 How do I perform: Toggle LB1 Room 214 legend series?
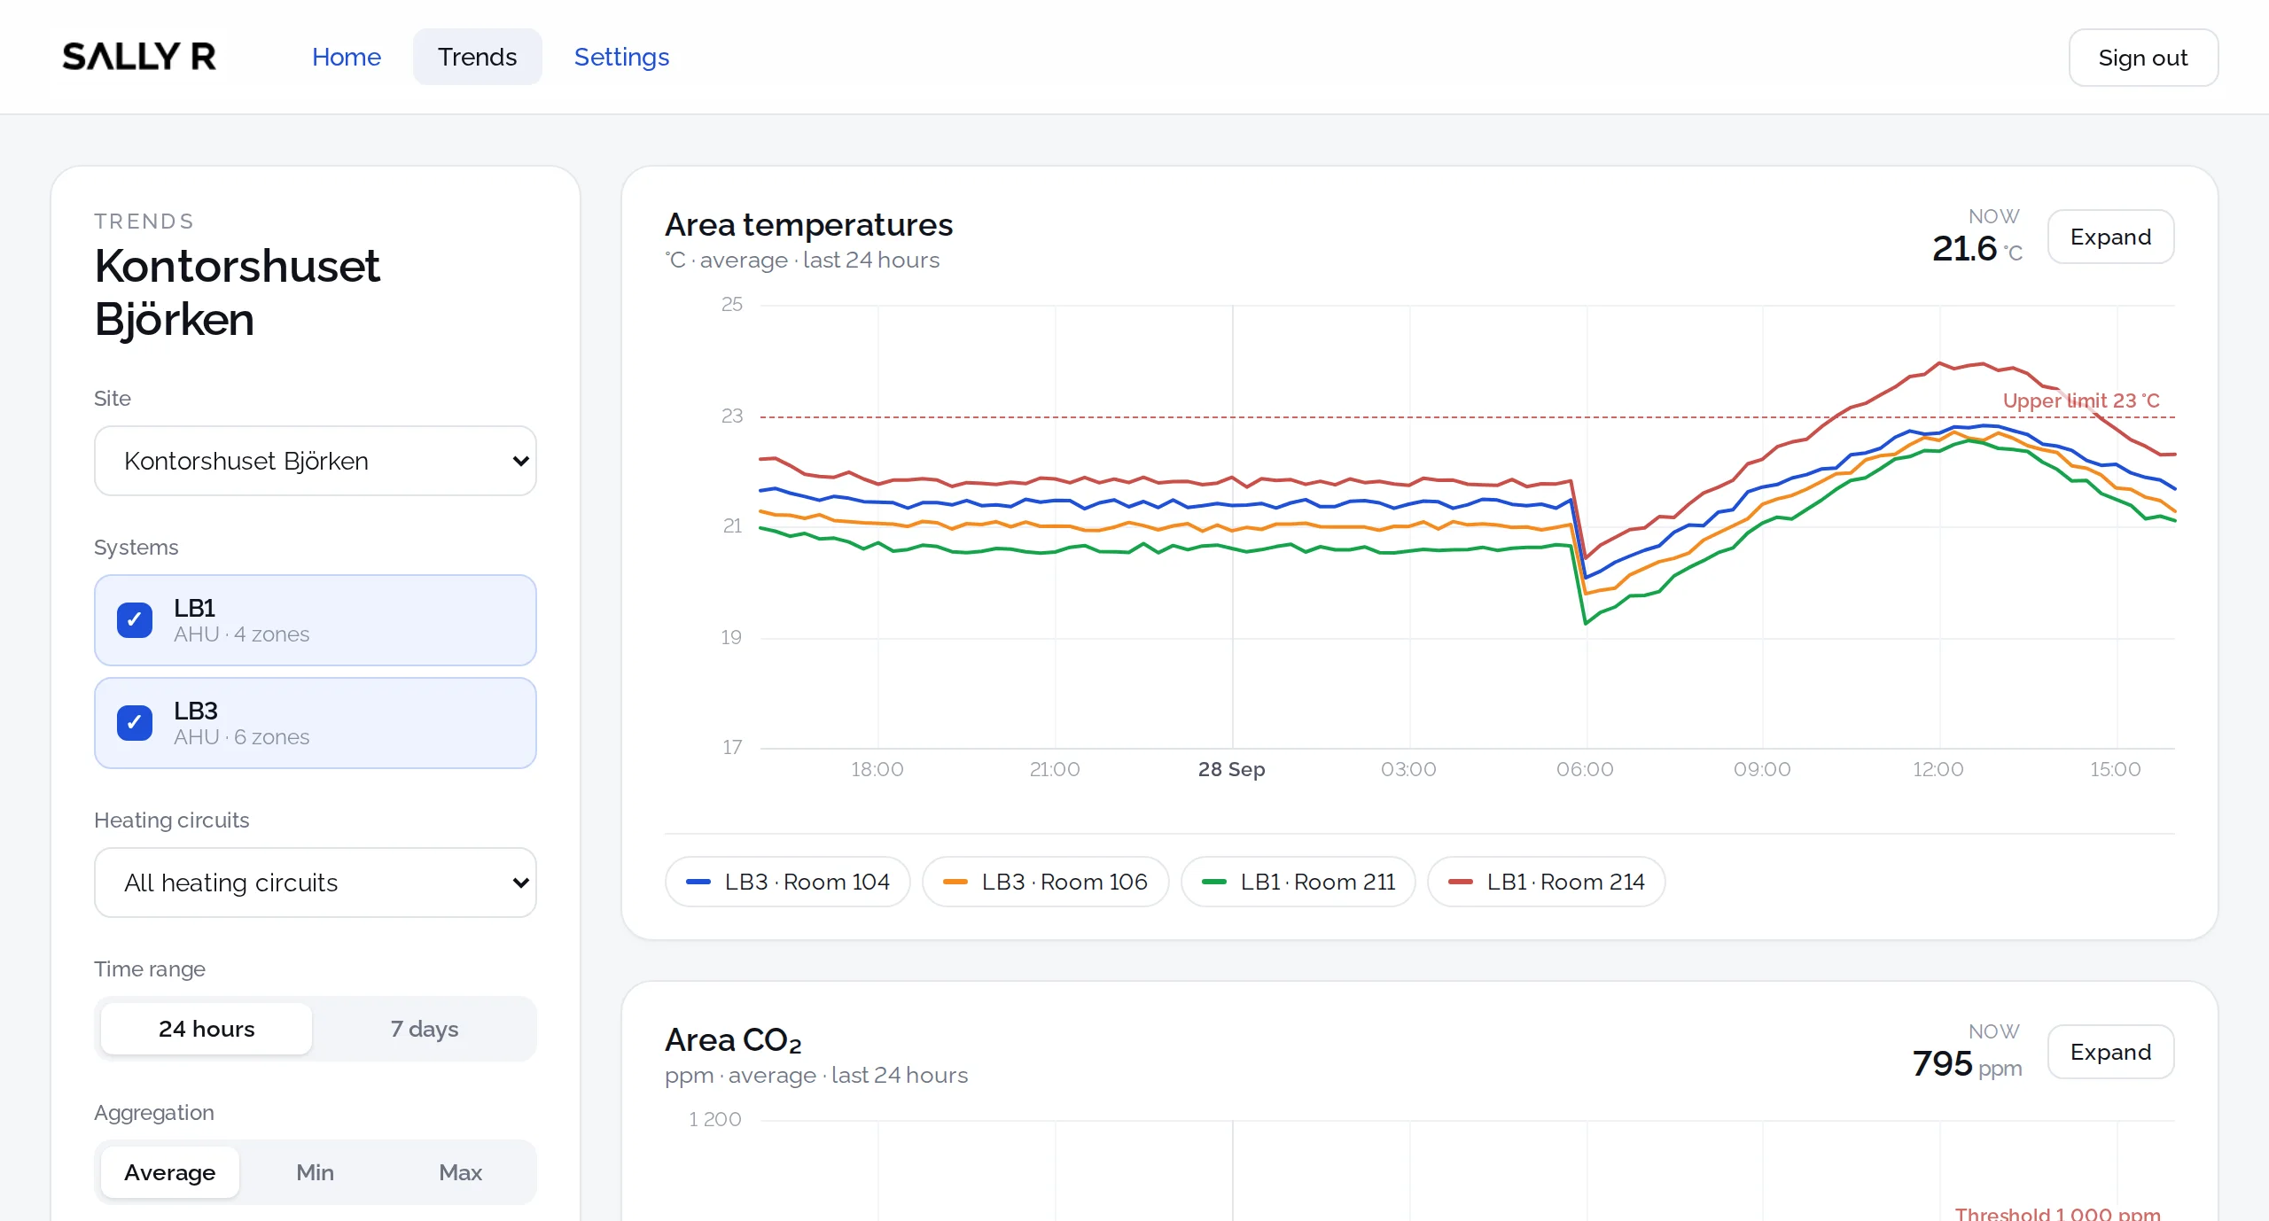pos(1547,882)
